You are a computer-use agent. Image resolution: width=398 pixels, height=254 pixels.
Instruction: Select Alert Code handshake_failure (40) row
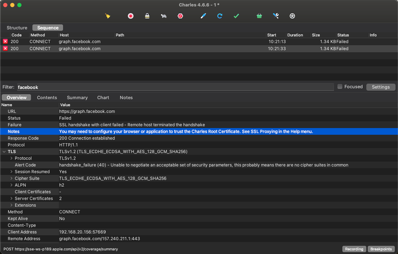[199, 165]
